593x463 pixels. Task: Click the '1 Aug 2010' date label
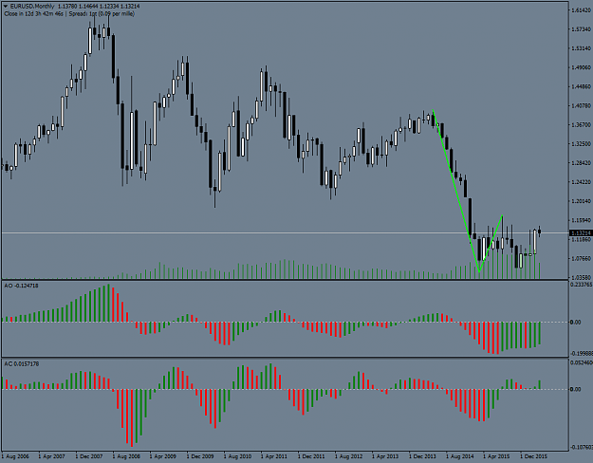[237, 456]
